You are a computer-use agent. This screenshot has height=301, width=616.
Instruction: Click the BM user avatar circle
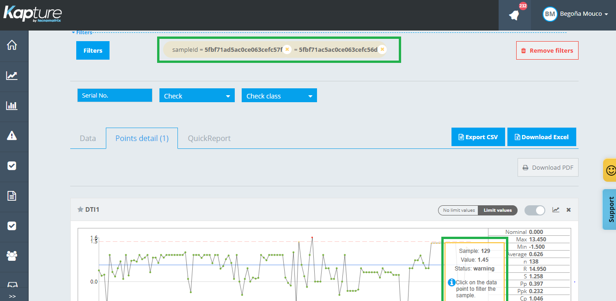550,14
